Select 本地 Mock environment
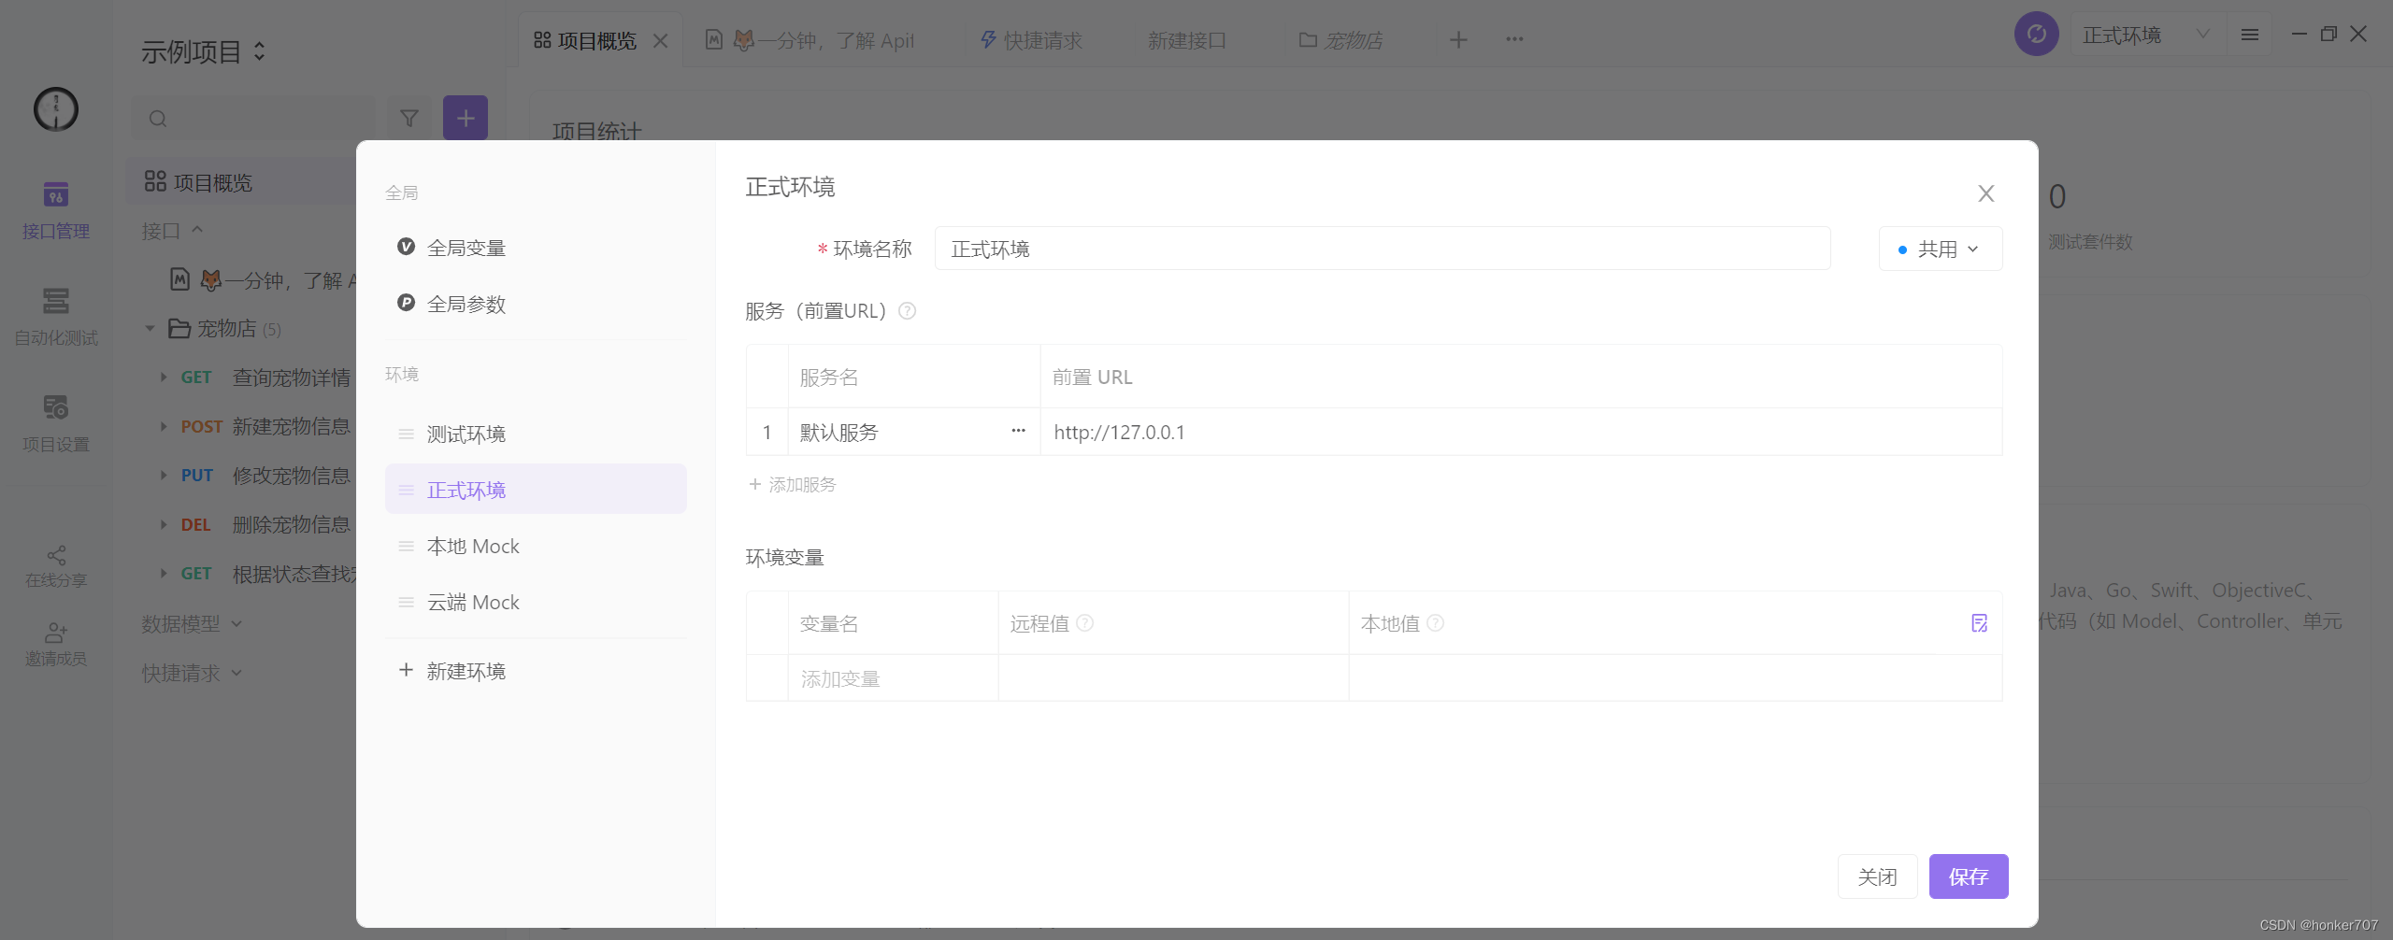Image resolution: width=2393 pixels, height=940 pixels. (x=536, y=546)
